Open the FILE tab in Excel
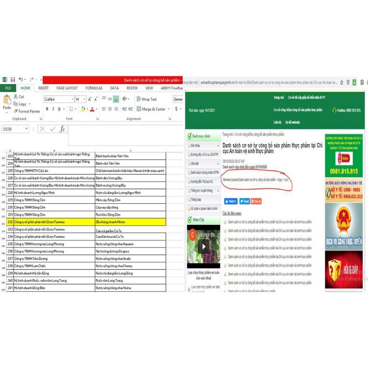This screenshot has width=368, height=368. click(x=8, y=88)
